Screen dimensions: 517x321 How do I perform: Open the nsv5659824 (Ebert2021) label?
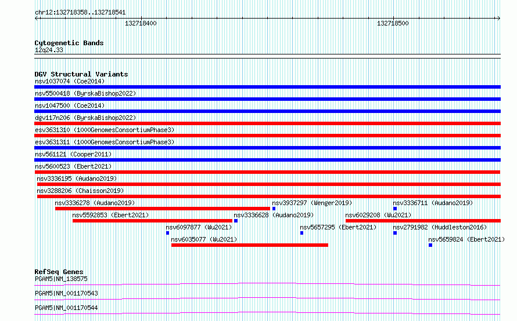tap(466, 239)
